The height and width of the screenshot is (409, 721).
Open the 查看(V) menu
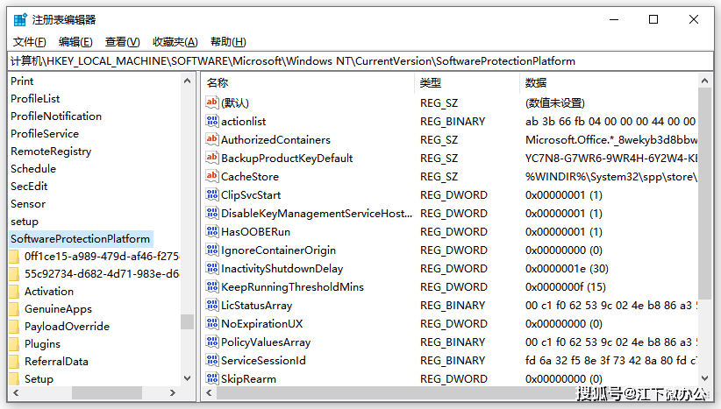point(122,42)
